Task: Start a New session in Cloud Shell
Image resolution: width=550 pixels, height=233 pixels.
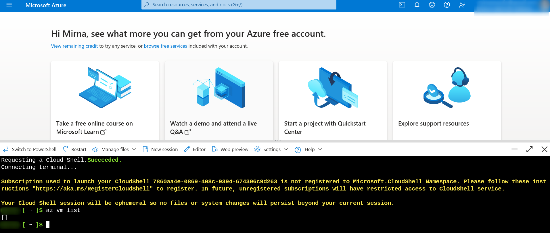Action: [x=160, y=149]
